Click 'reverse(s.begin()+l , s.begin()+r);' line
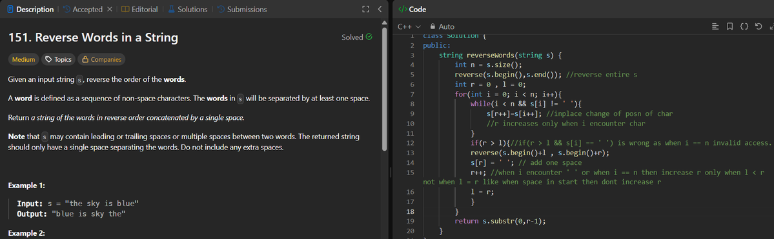 click(x=540, y=153)
